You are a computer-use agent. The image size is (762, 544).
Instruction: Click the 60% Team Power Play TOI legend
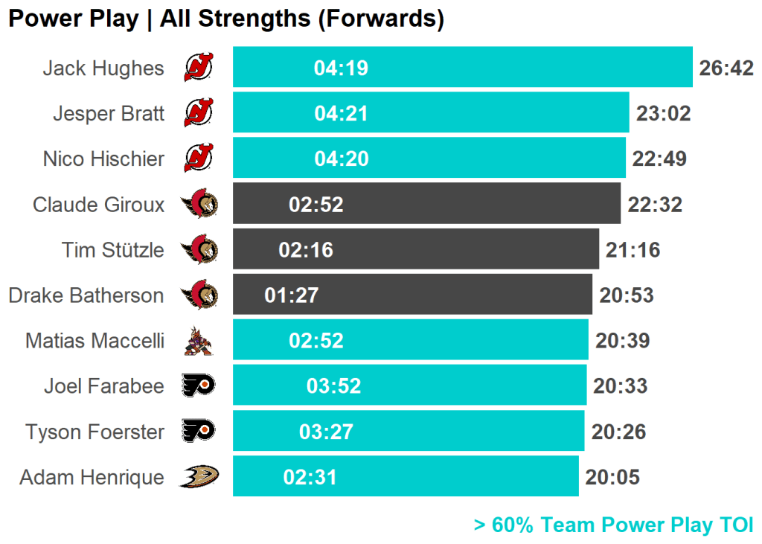coord(613,525)
